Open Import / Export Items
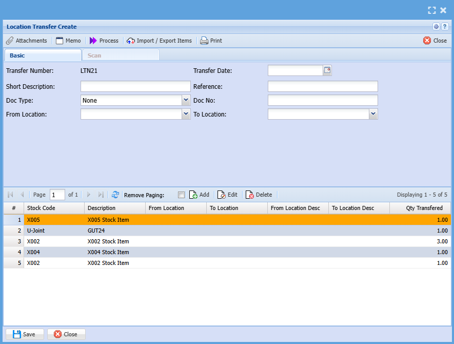Screen dimensions: 454x344 (159, 41)
